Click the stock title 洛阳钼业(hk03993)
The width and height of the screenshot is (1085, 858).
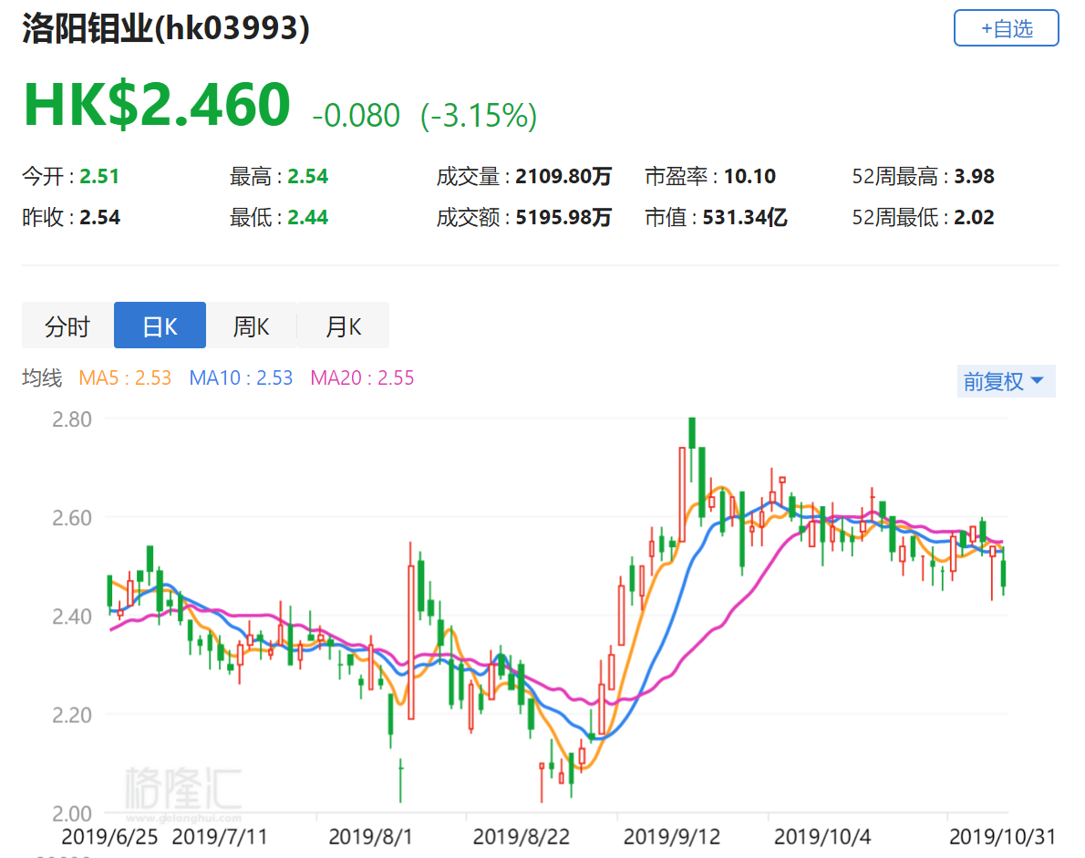(x=166, y=29)
